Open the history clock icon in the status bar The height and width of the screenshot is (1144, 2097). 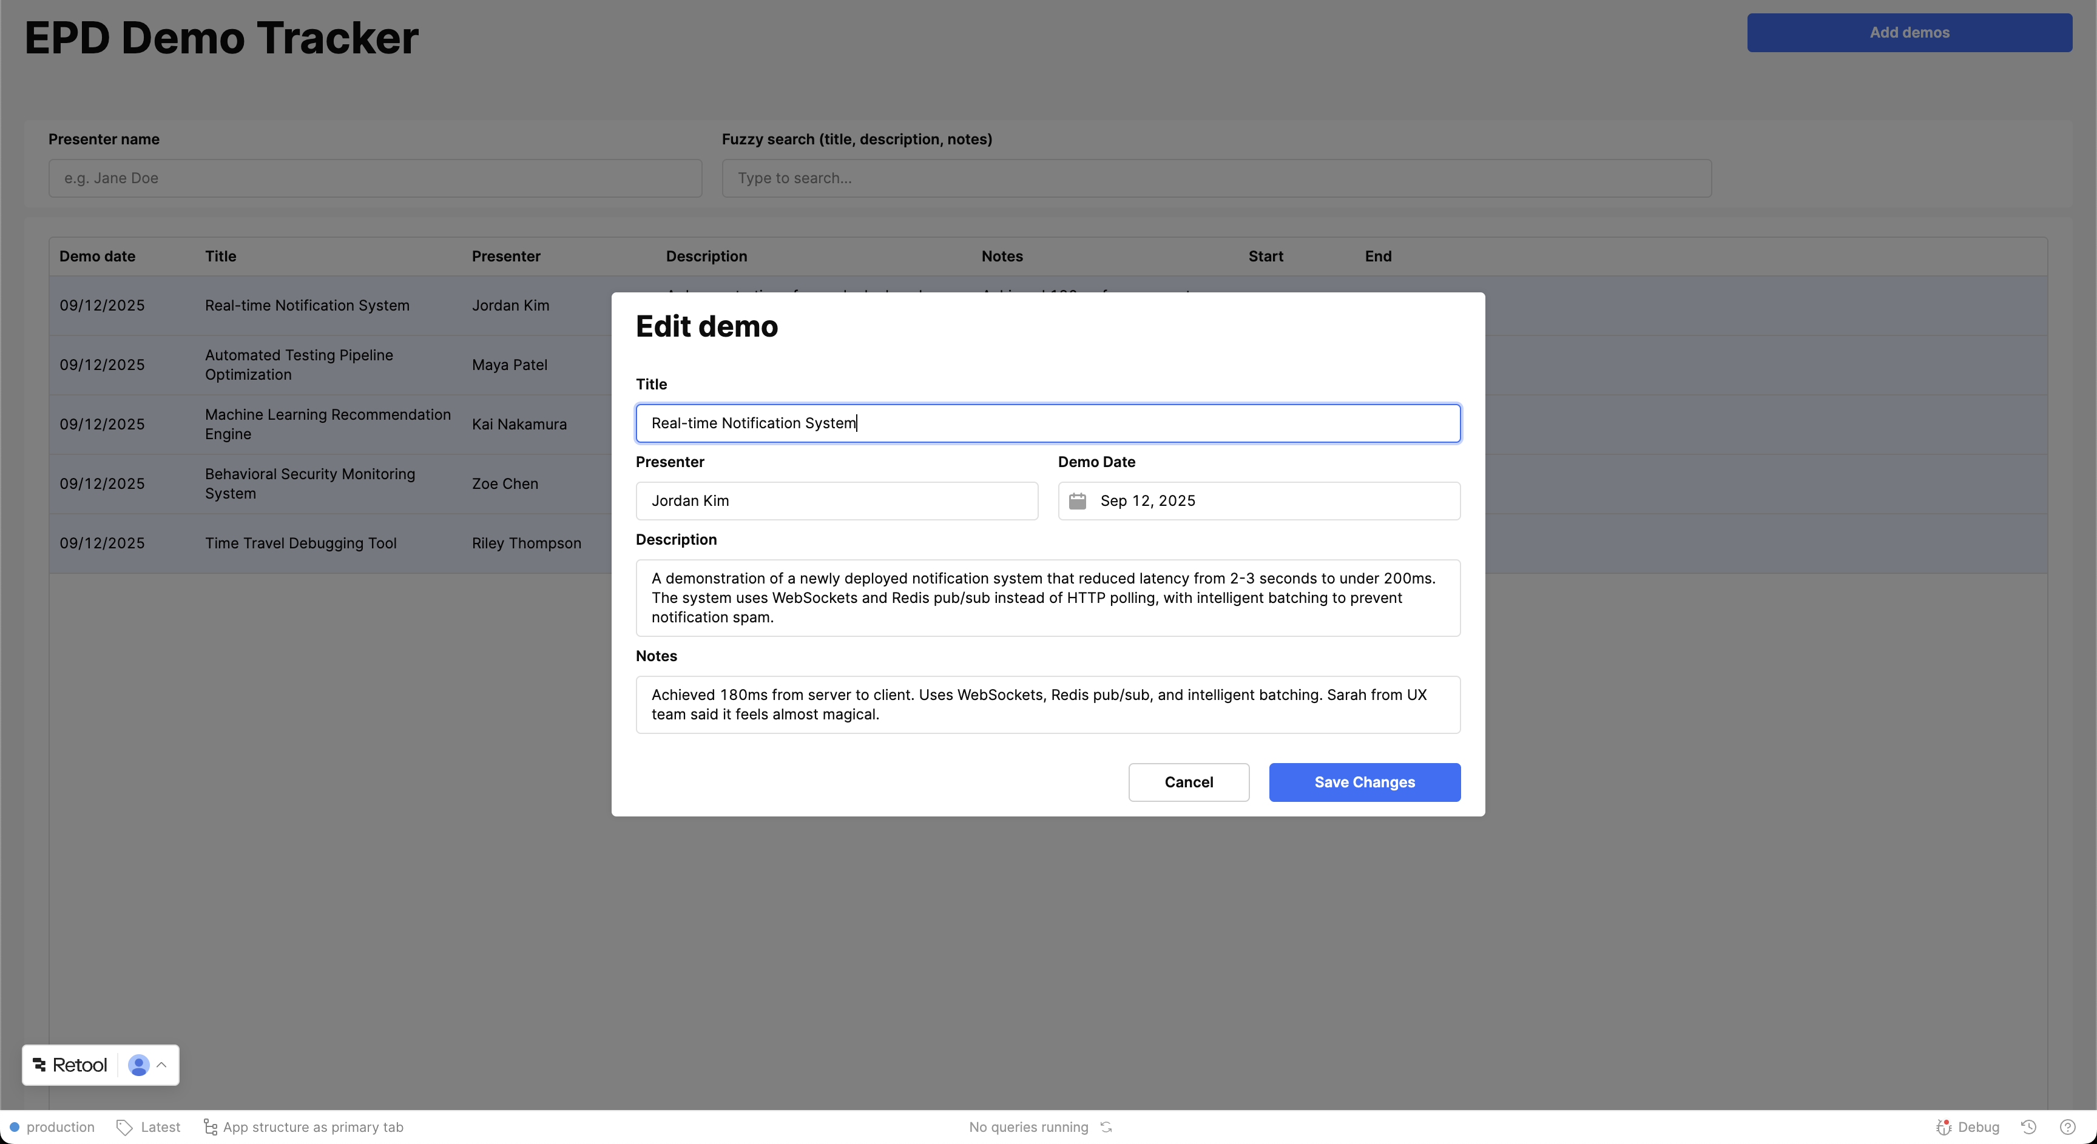coord(2028,1127)
